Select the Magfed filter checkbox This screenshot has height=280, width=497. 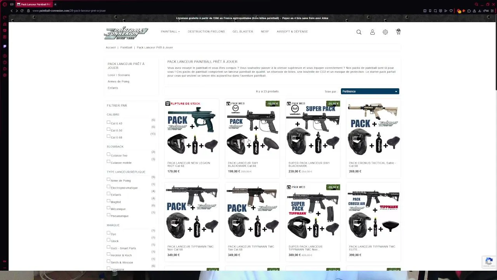coord(108,201)
